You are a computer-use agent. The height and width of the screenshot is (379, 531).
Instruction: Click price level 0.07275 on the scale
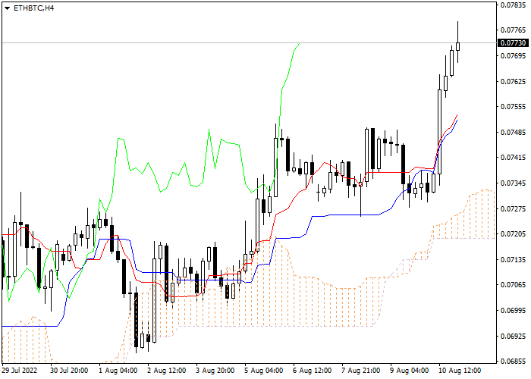coord(514,208)
